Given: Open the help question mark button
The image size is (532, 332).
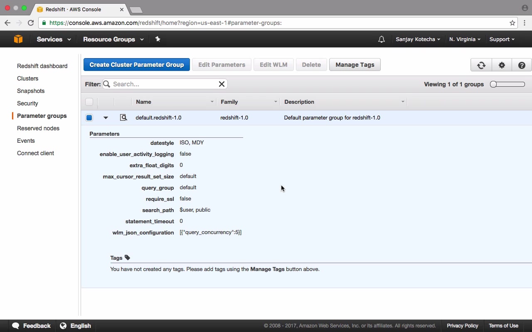Looking at the screenshot, I should (x=522, y=65).
